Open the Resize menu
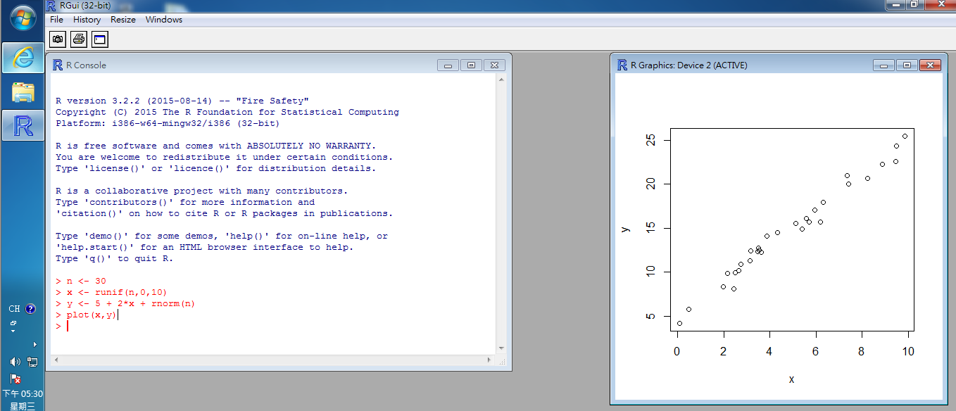 pos(123,20)
